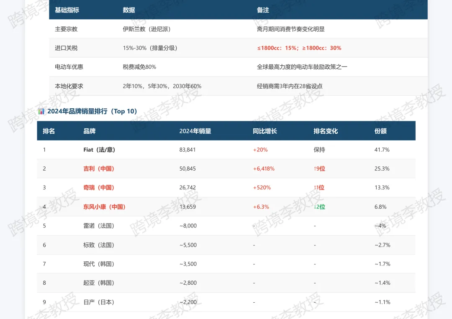Click the 本地化要求 row label
Viewport: 452px width, 319px height.
(x=69, y=86)
